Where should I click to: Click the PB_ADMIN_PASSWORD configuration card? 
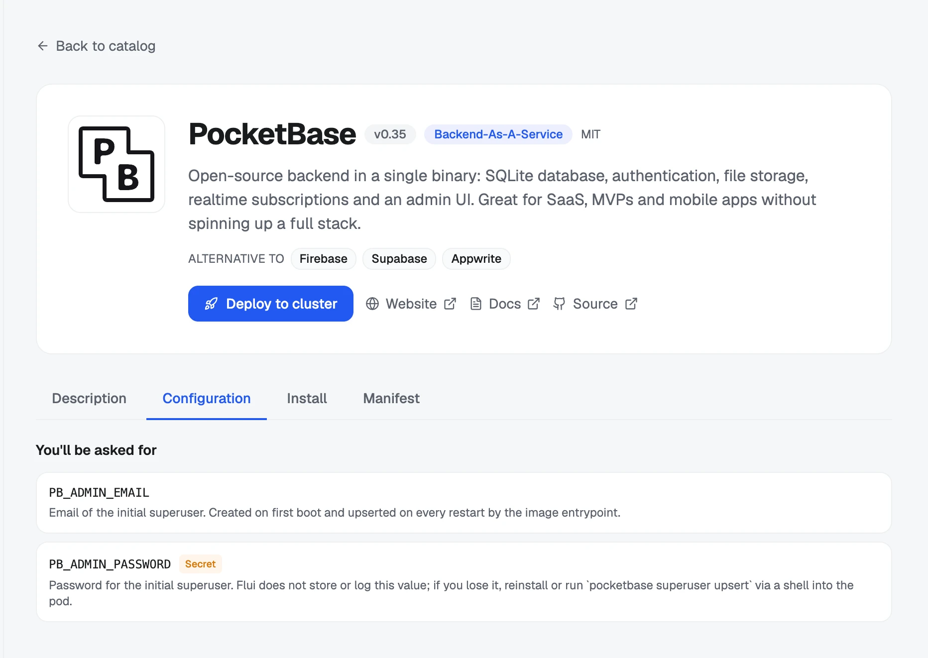coord(464,582)
